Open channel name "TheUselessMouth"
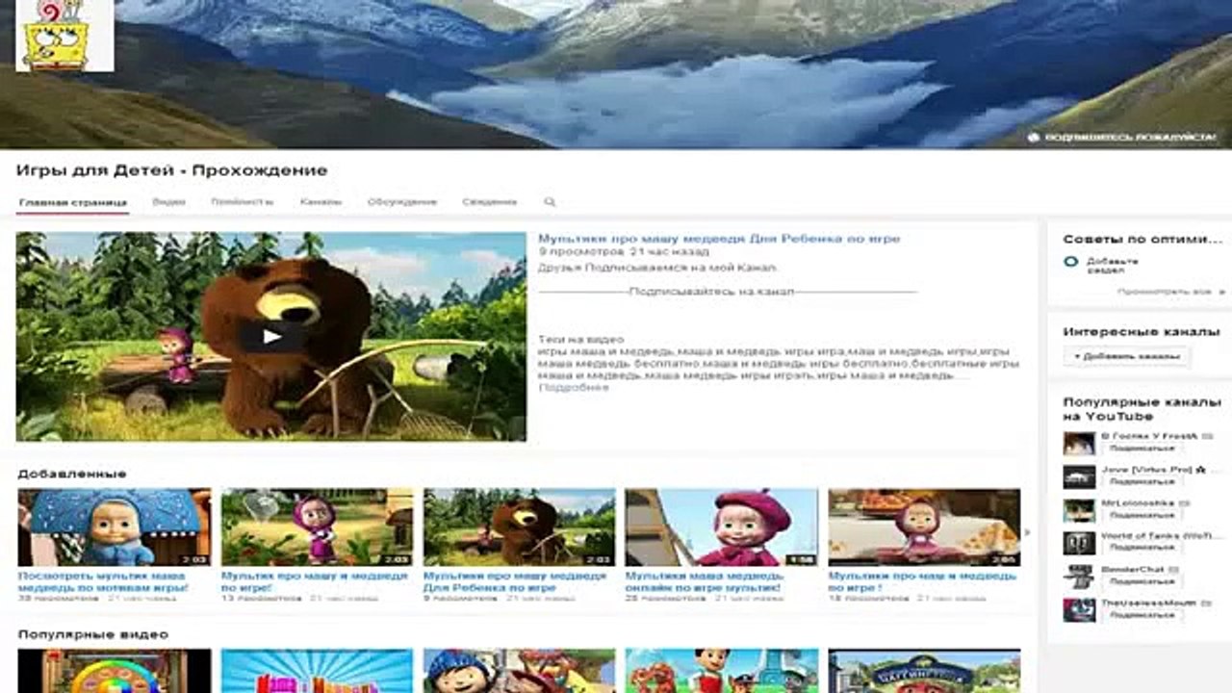The image size is (1232, 693). (x=1149, y=603)
